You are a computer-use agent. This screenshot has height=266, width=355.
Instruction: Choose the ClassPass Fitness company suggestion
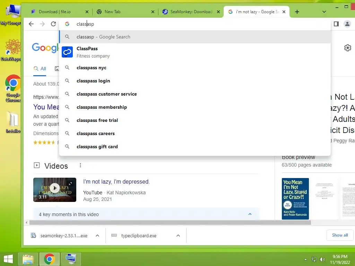tap(195, 52)
